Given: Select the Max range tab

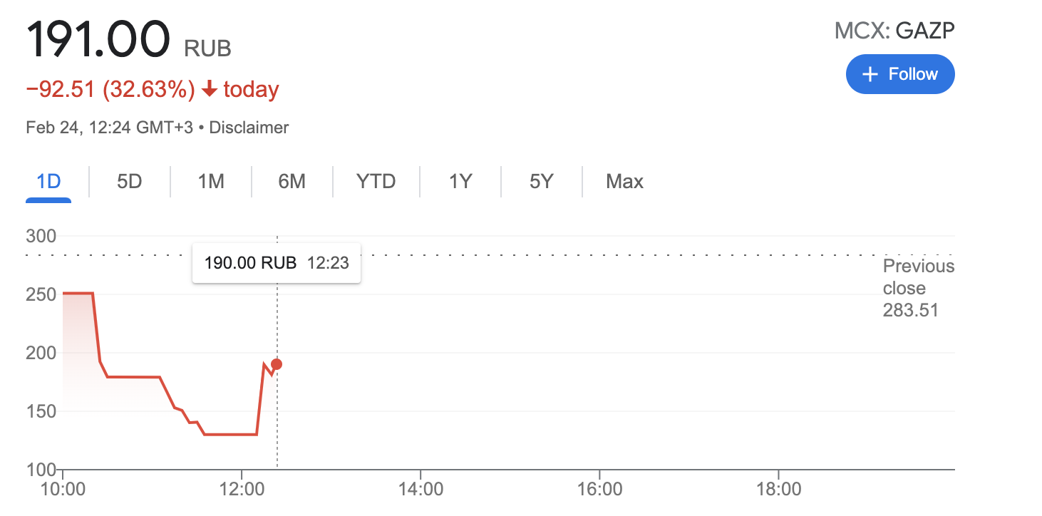Looking at the screenshot, I should (x=624, y=182).
